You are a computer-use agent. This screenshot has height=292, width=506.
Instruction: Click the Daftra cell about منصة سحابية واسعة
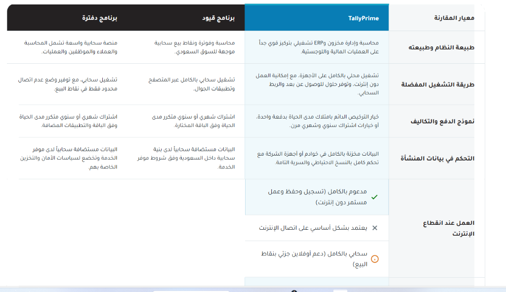click(67, 47)
